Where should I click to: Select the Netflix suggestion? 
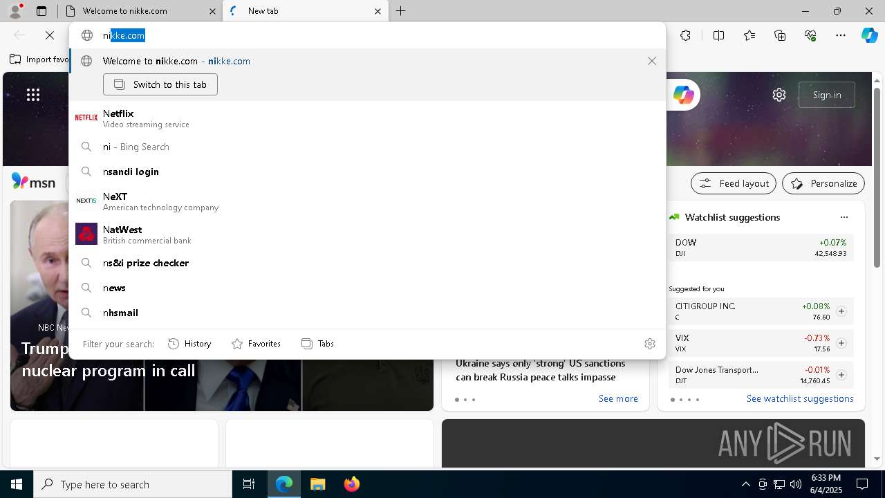tap(366, 118)
